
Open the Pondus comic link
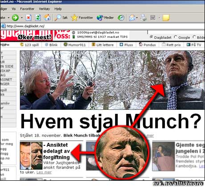pos(150,45)
